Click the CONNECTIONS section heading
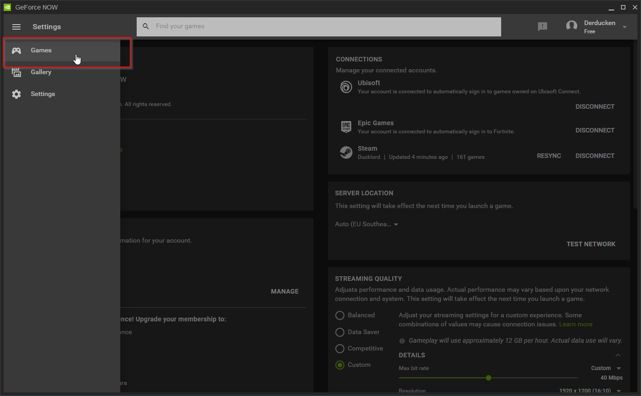 [x=359, y=60]
